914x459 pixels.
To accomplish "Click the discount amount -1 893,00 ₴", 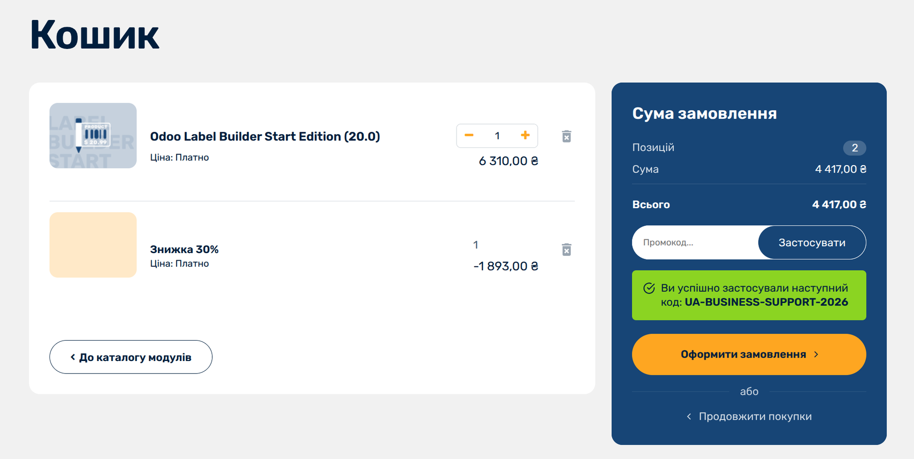I will point(506,266).
